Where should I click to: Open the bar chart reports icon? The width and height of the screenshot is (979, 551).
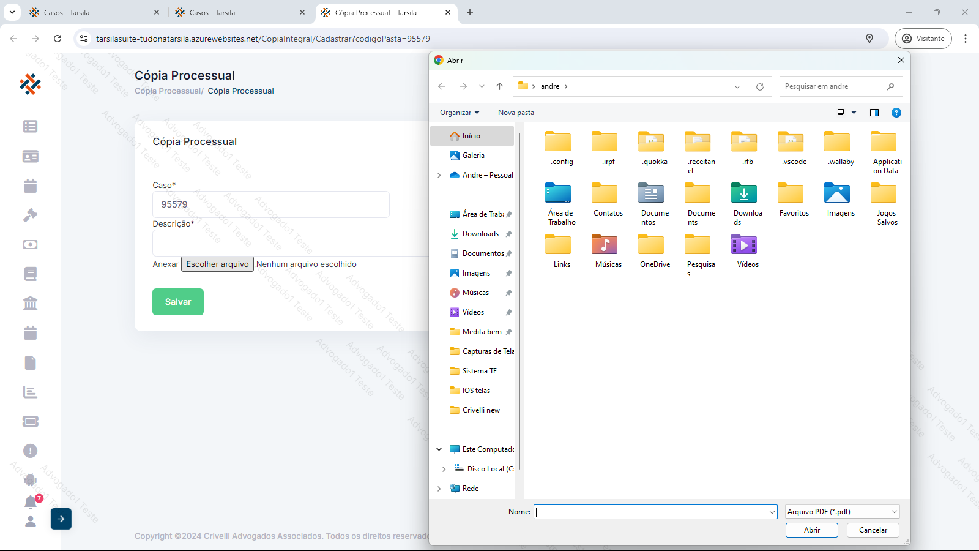point(30,392)
